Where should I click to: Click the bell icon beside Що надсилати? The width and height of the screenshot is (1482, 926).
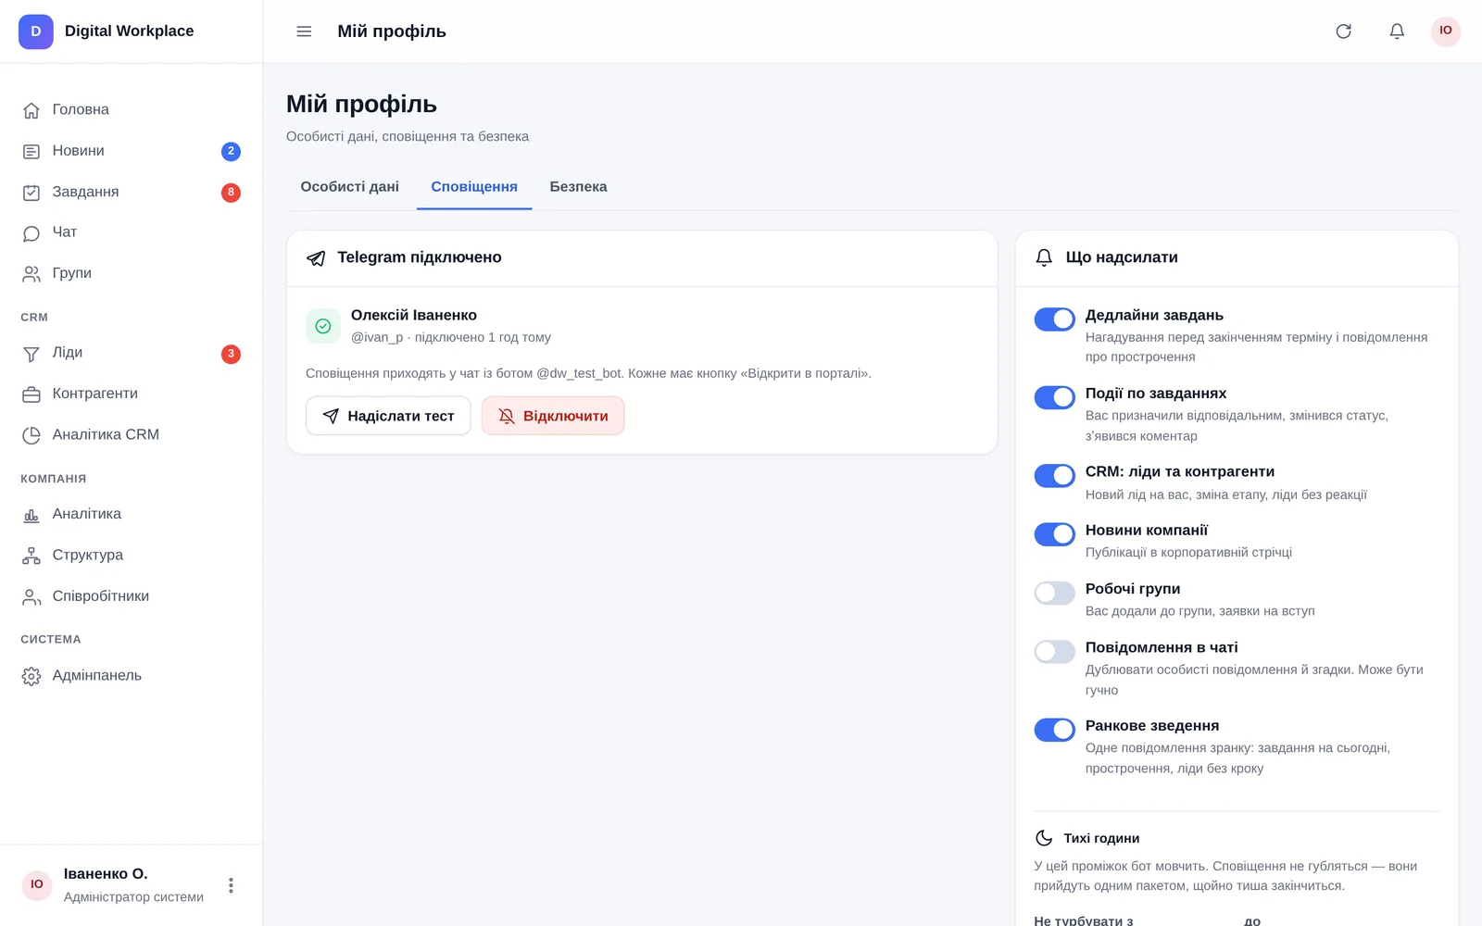(x=1044, y=257)
